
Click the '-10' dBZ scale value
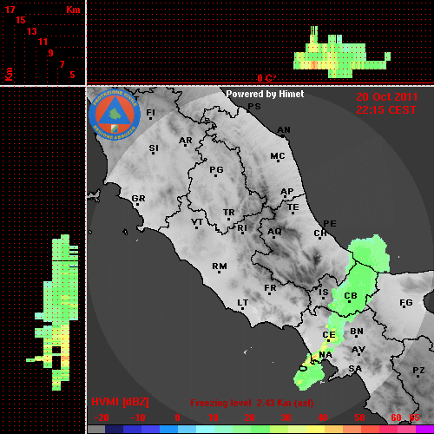pos(138,418)
